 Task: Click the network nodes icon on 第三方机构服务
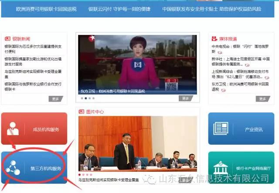(13, 168)
